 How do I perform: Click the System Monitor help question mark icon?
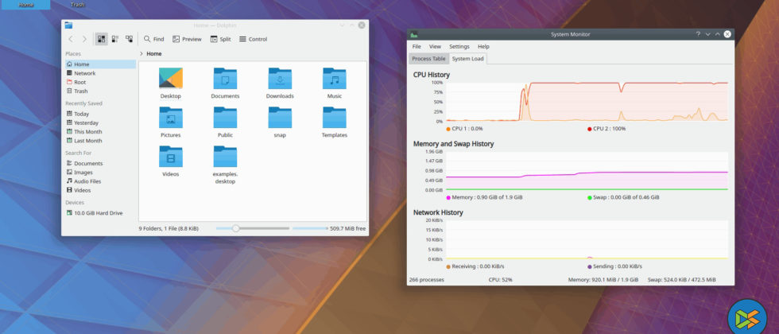tap(699, 34)
